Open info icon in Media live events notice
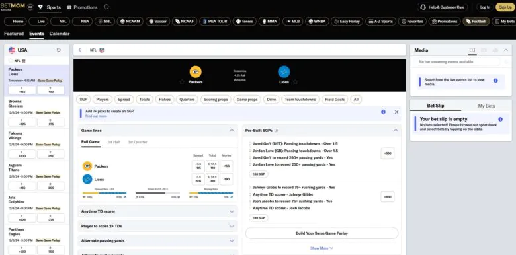The height and width of the screenshot is (255, 516). pyautogui.click(x=495, y=80)
